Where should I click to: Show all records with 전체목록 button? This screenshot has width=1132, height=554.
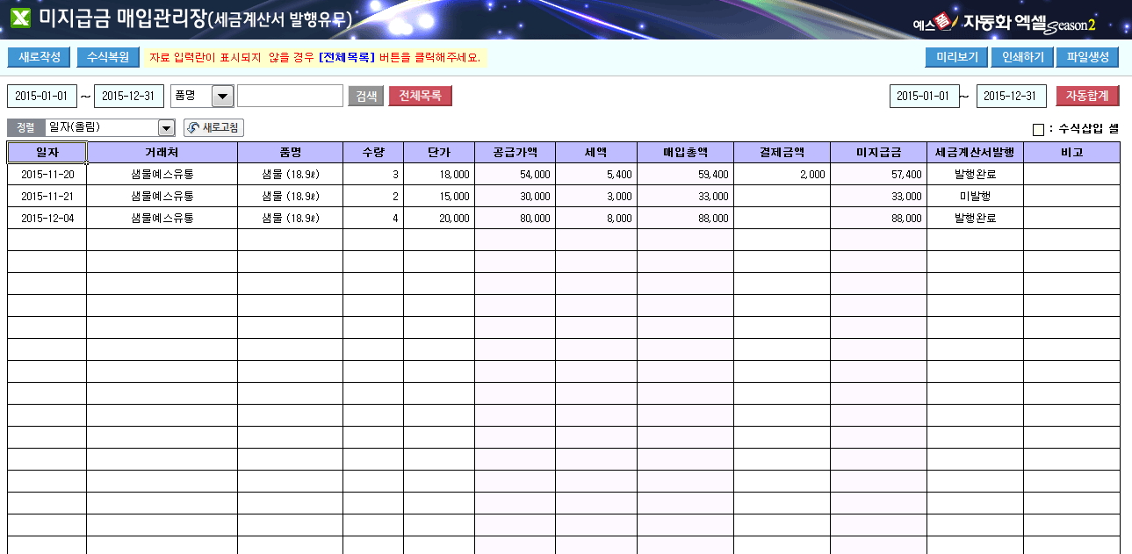[421, 96]
